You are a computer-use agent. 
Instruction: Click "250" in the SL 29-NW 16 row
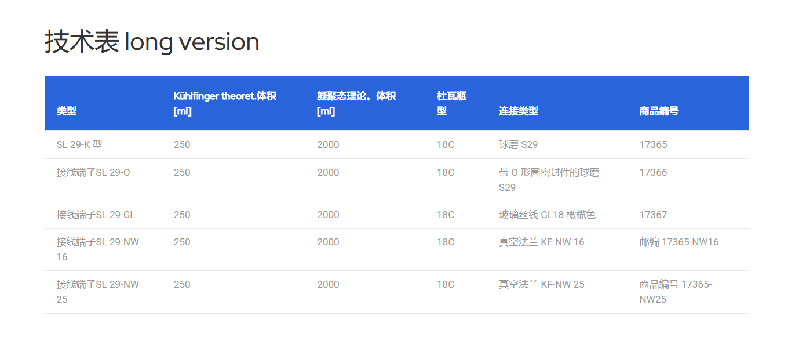pyautogui.click(x=182, y=242)
